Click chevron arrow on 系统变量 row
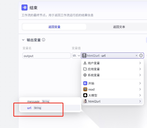Viewport: 147px width, 128px height. [x=140, y=75]
